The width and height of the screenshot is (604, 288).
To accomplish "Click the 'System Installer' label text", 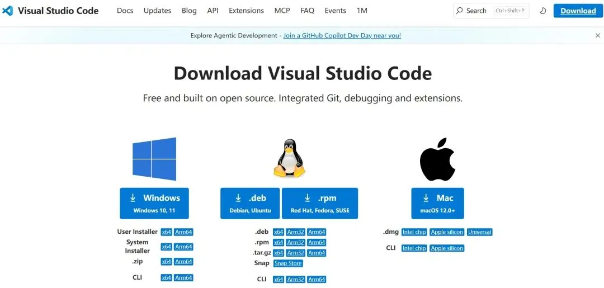I will click(x=138, y=247).
